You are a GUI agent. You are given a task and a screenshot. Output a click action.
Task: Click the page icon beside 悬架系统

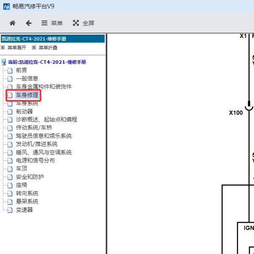coord(10,202)
